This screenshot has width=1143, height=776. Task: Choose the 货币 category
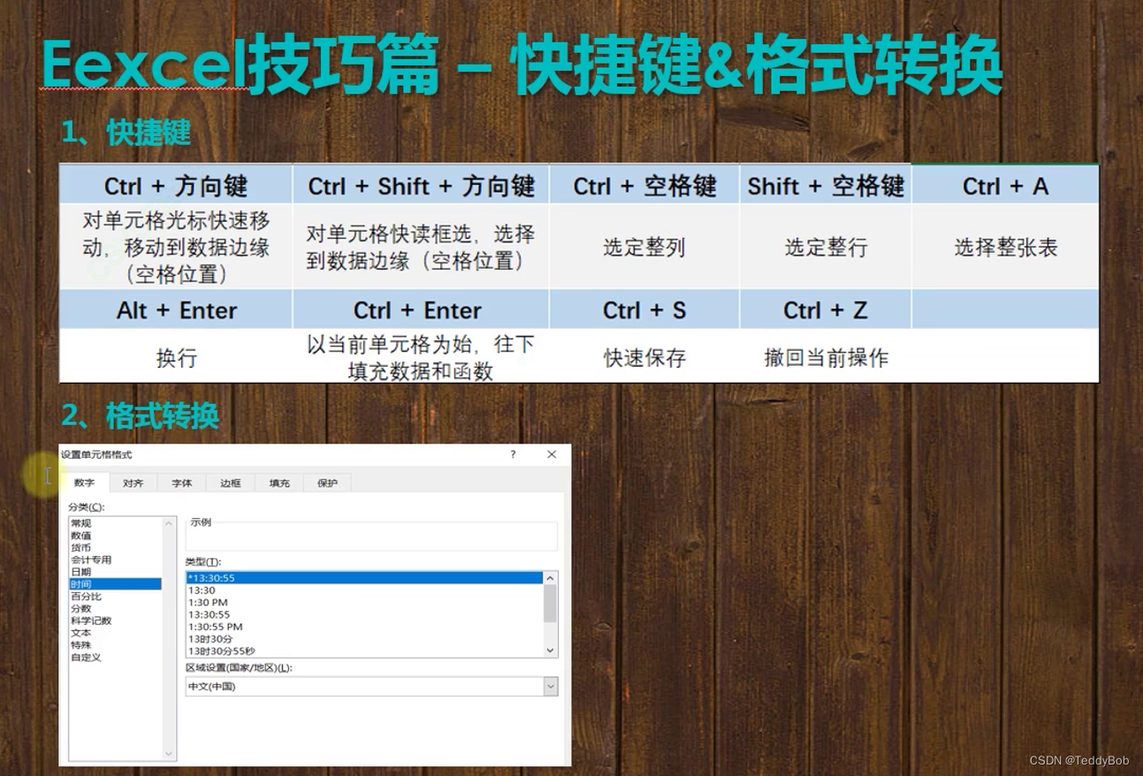tap(88, 548)
